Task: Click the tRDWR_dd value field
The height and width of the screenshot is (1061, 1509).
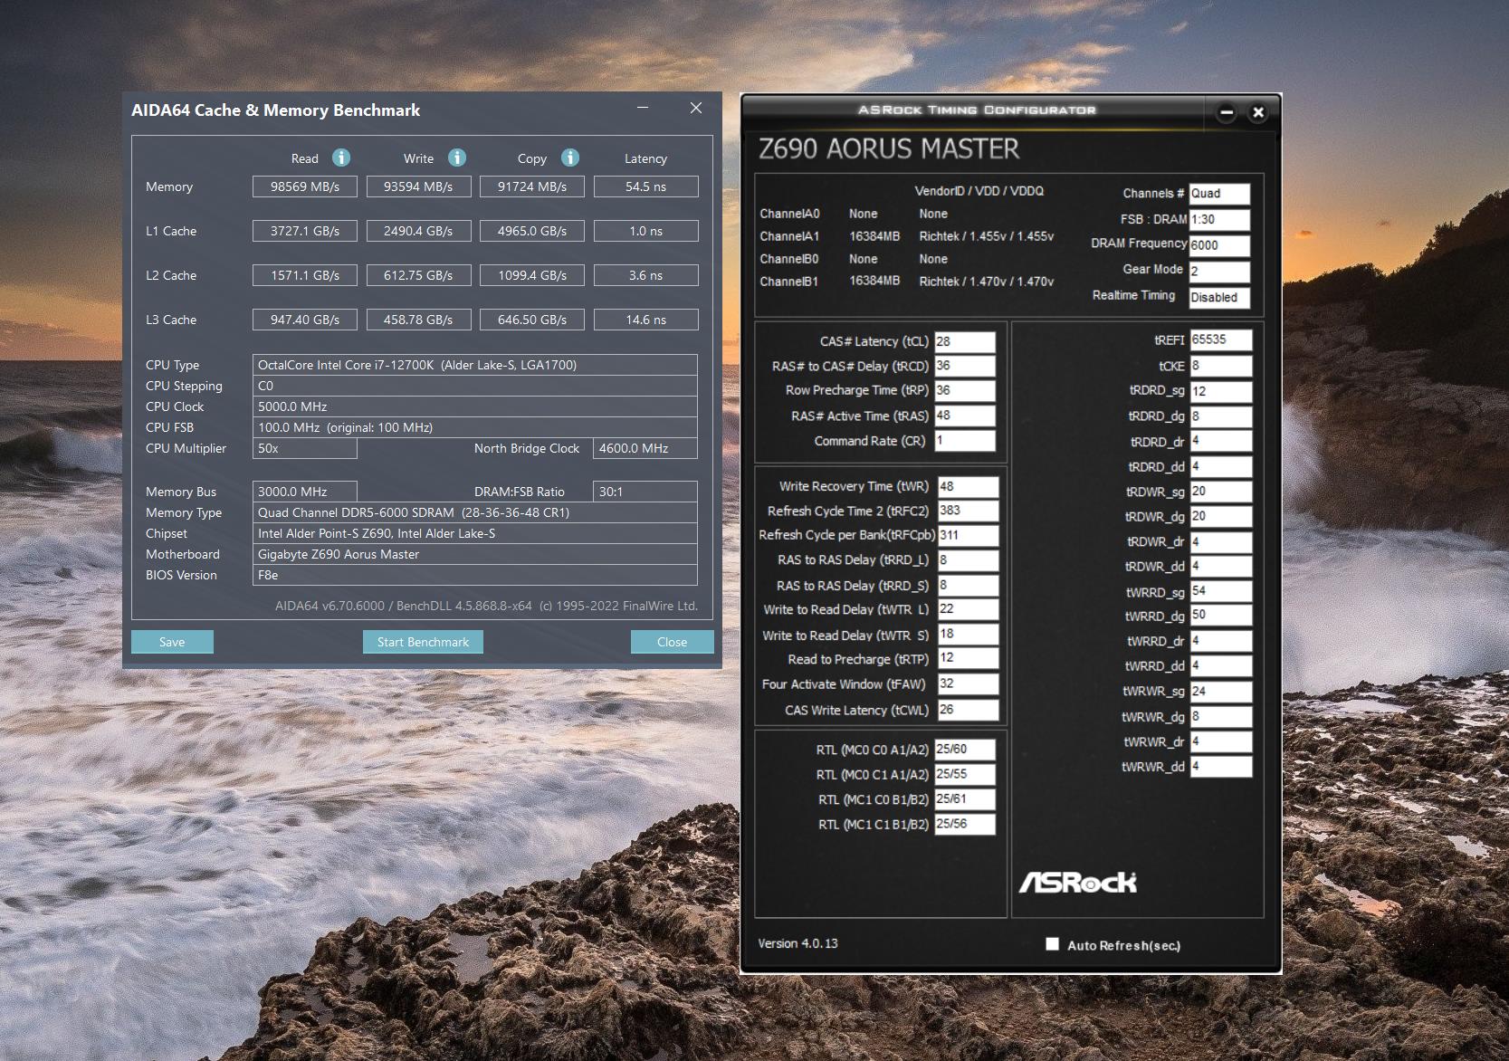Action: tap(1220, 567)
